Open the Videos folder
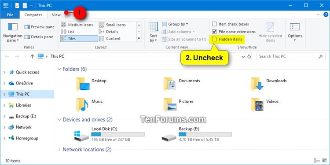330x165 pixels. 264,104
